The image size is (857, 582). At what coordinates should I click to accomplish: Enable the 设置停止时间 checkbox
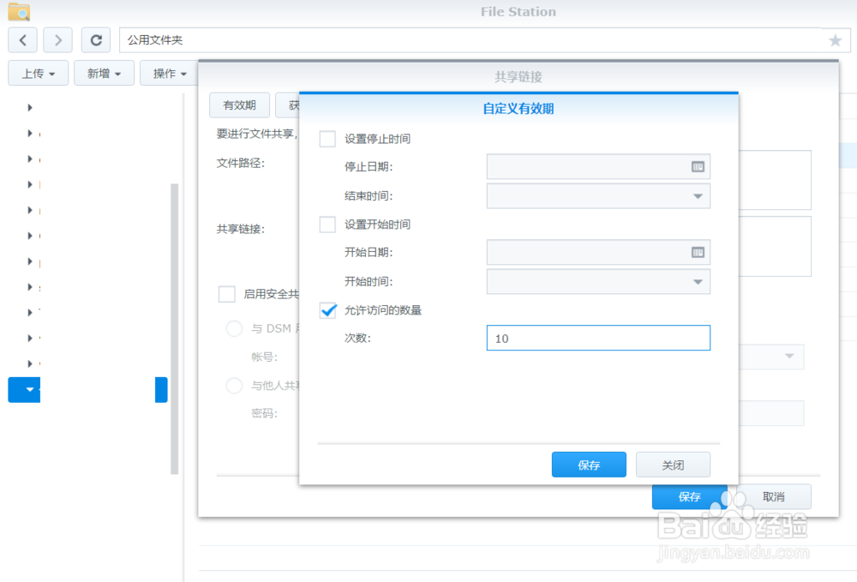coord(327,138)
